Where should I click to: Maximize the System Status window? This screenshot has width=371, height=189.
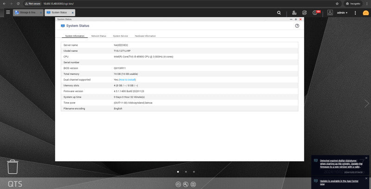[x=296, y=19]
